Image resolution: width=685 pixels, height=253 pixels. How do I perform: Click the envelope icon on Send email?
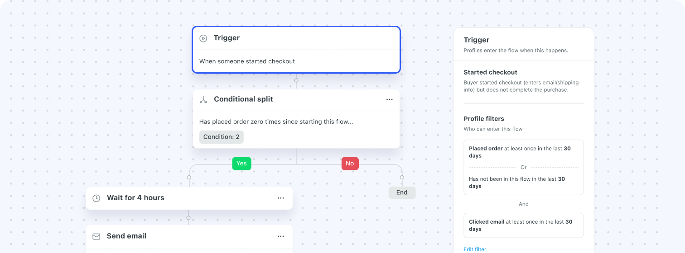point(96,236)
